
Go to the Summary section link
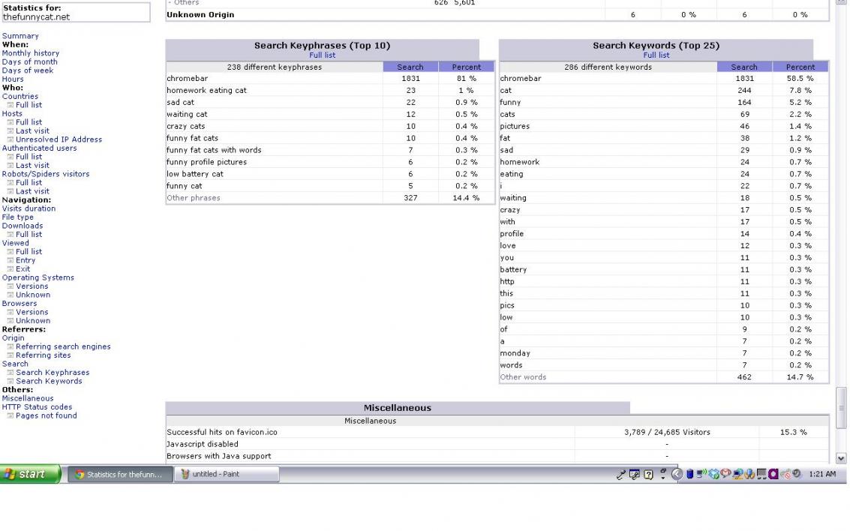20,36
